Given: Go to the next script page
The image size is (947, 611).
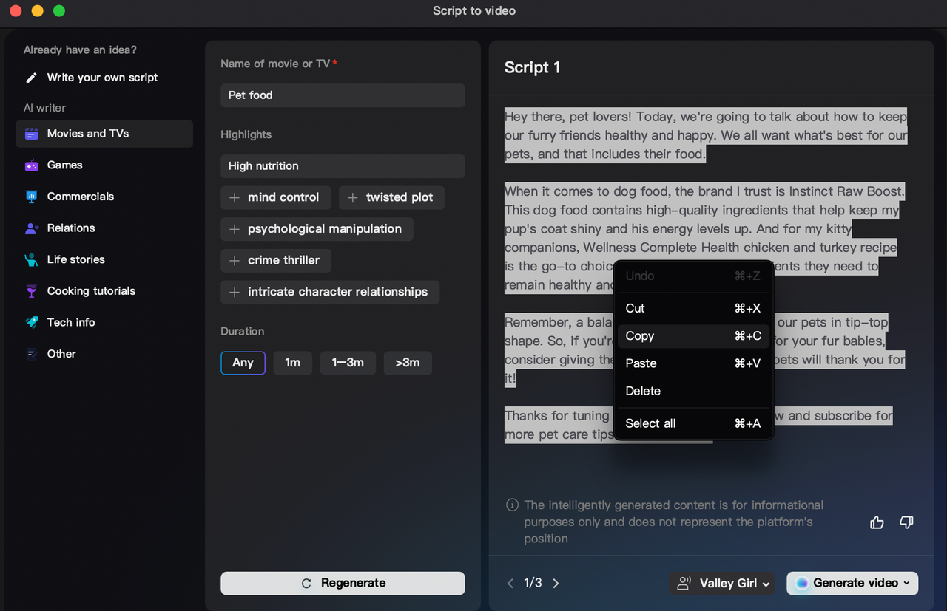Looking at the screenshot, I should coord(556,583).
